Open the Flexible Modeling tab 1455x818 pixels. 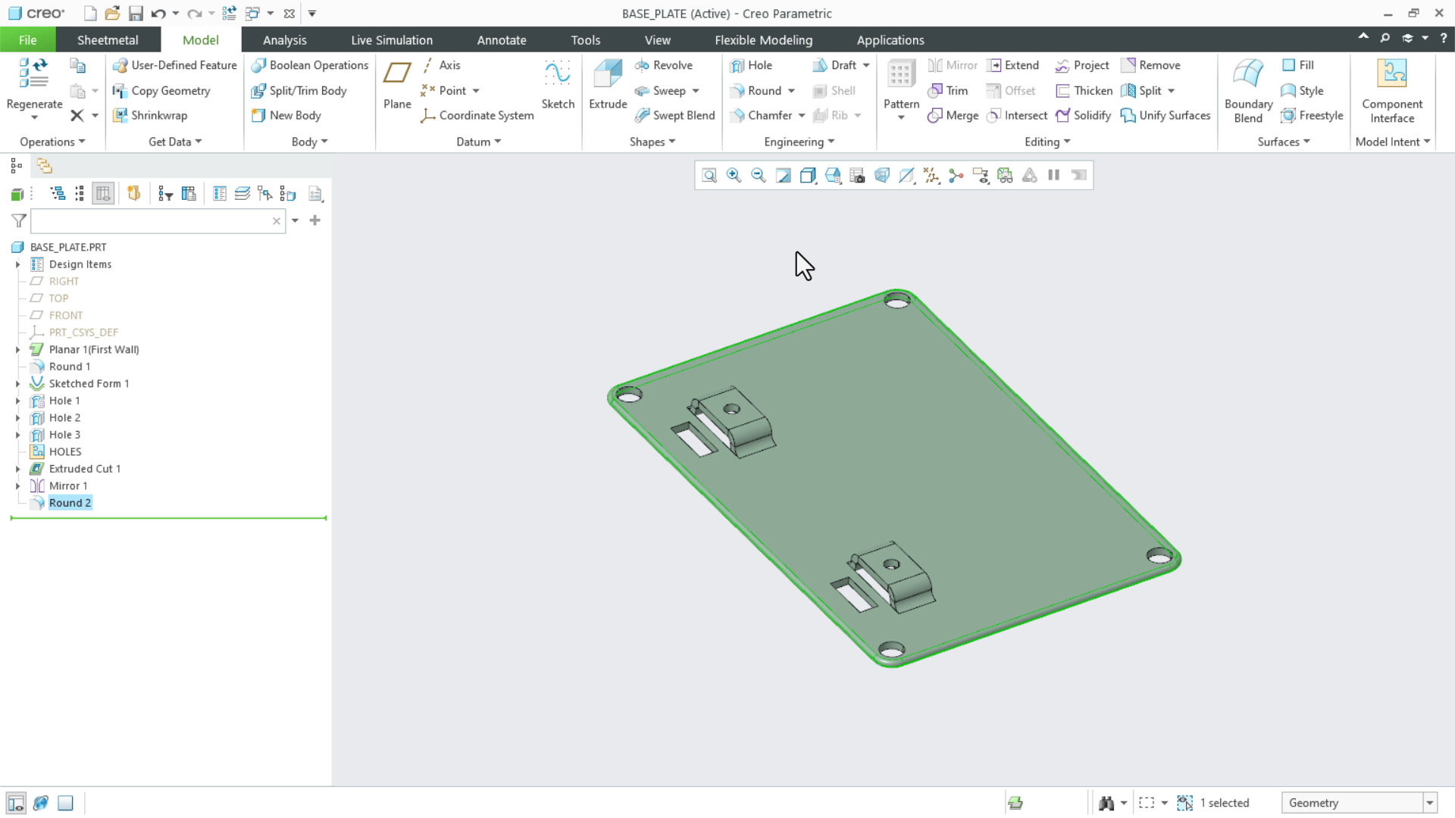(x=763, y=40)
